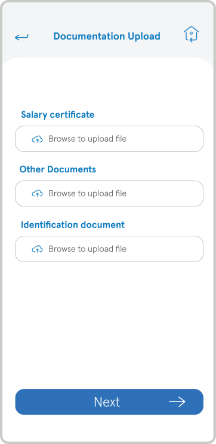Click the cloud upload icon under Other Documents
This screenshot has height=444, width=216.
click(x=37, y=194)
